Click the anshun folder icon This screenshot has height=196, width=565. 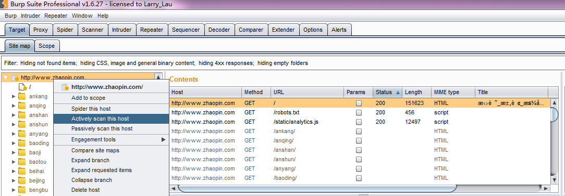tap(22, 124)
